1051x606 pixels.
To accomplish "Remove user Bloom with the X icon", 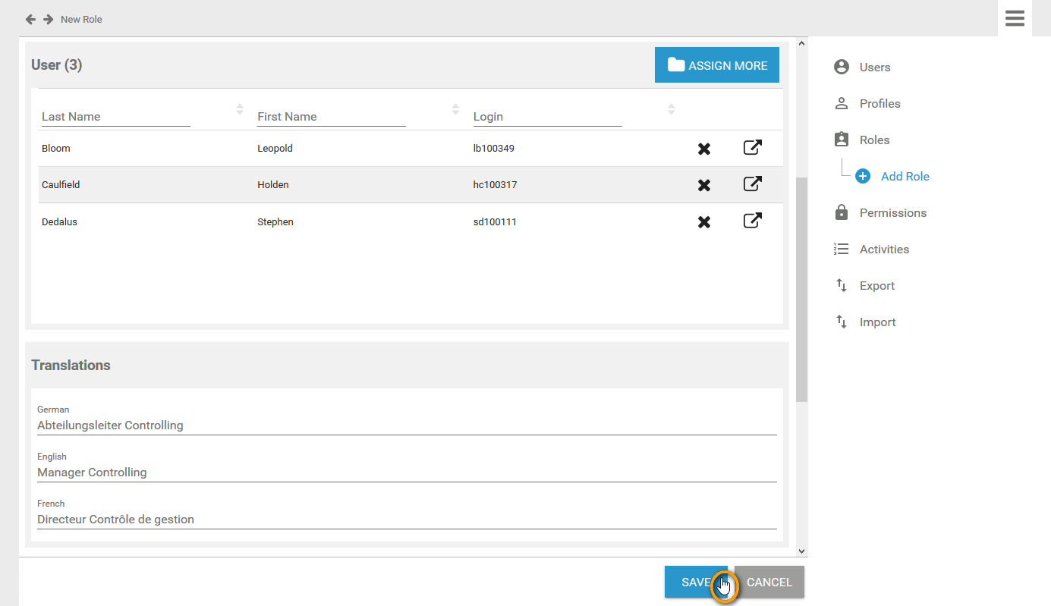I will 704,149.
